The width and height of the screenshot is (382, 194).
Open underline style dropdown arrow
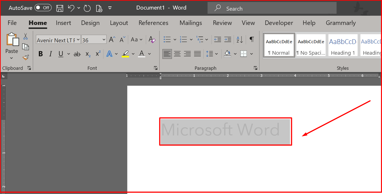pos(68,54)
